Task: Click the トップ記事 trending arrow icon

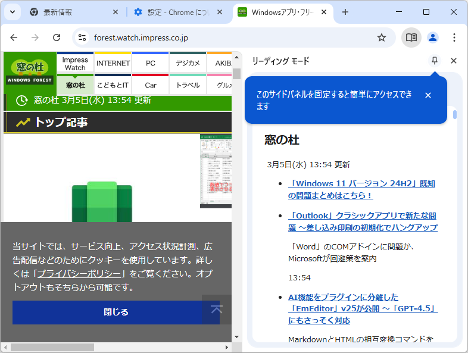Action: [x=23, y=123]
